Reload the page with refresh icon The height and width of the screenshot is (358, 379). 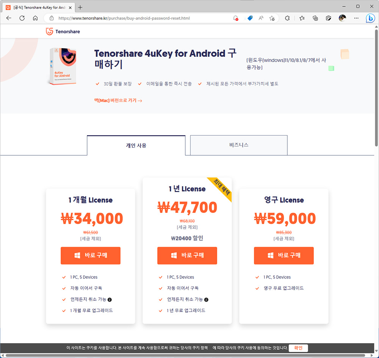click(22, 18)
